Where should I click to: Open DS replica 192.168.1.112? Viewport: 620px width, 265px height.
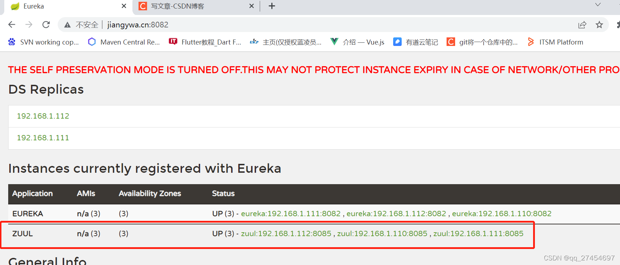pyautogui.click(x=43, y=116)
